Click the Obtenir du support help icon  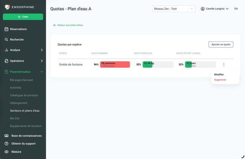coord(7,144)
